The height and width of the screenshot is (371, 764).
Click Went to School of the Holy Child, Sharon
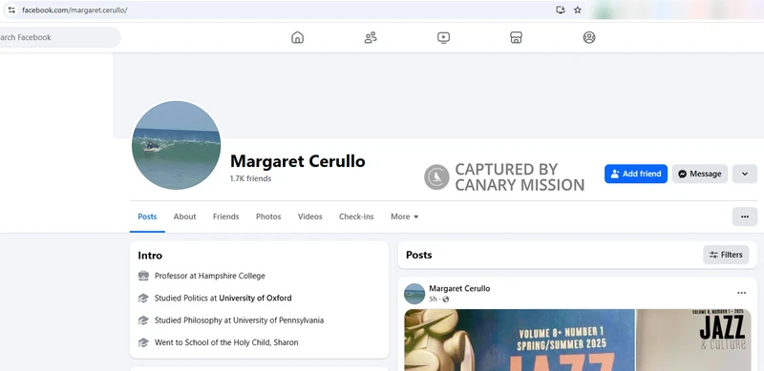click(226, 342)
